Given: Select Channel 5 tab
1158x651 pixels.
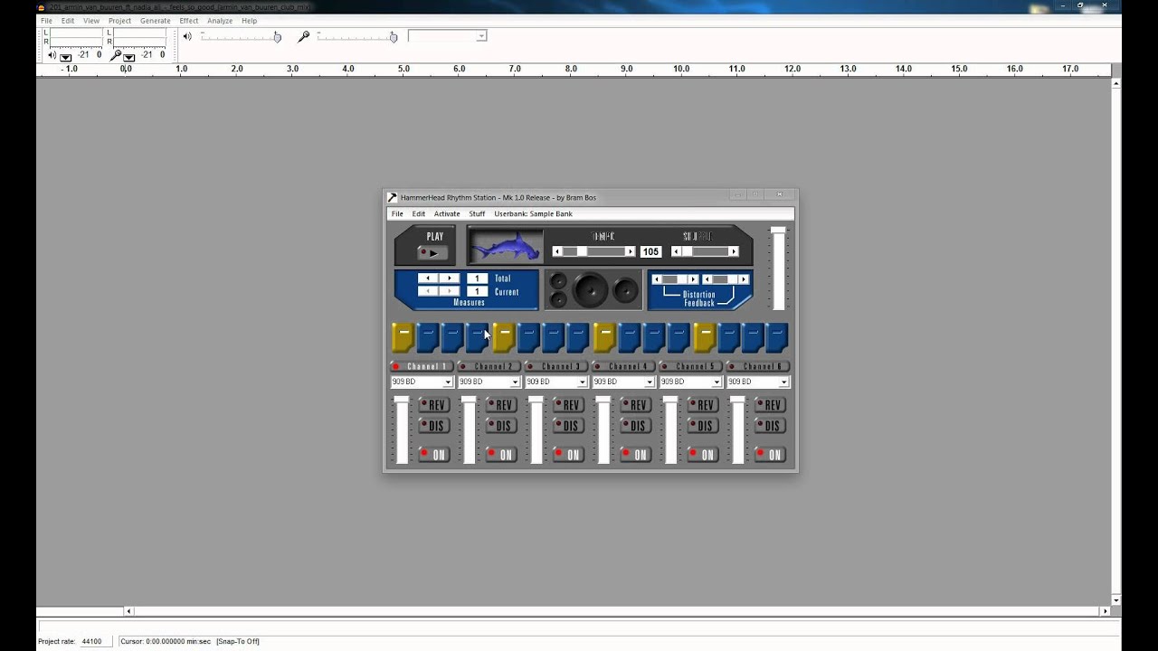Looking at the screenshot, I should [x=690, y=366].
